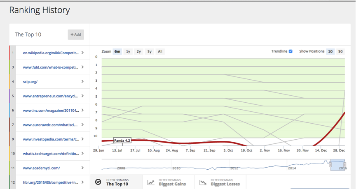Screen dimensions: 356x189
Task: Set chart zoom to 1y
Action: [128, 51]
